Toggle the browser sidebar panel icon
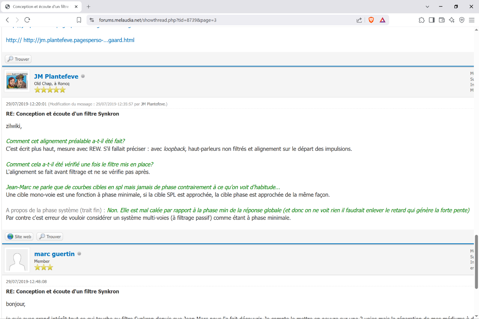This screenshot has width=479, height=319. (x=431, y=20)
